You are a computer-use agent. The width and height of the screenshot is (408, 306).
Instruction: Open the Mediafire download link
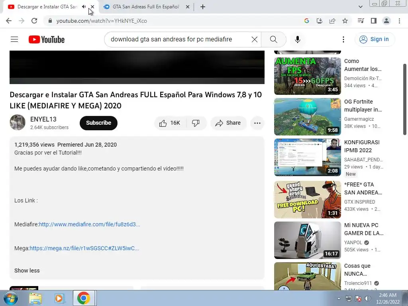pos(90,224)
